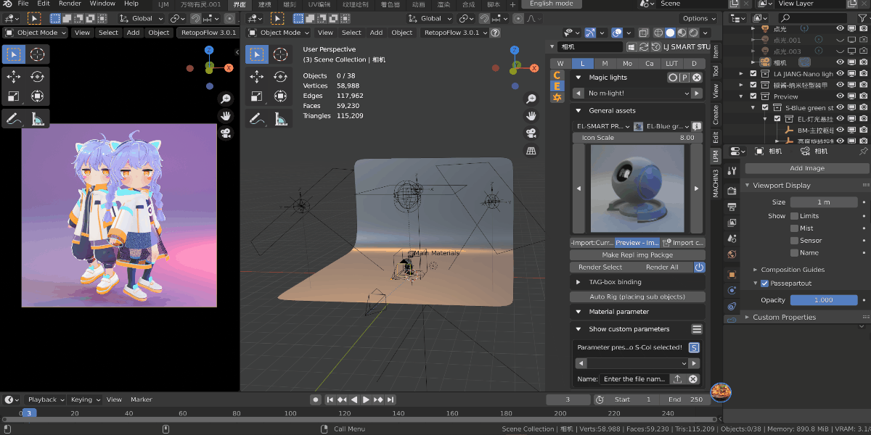This screenshot has height=435, width=871.
Task: Click the Magic lights P button
Action: (x=684, y=78)
